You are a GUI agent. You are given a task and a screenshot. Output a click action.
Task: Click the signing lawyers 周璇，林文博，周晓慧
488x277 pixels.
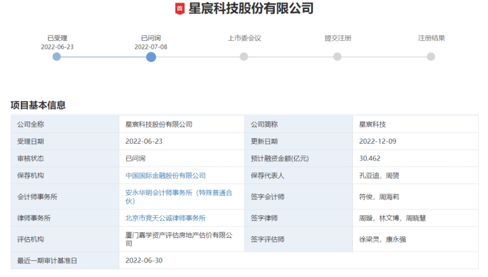pos(393,218)
